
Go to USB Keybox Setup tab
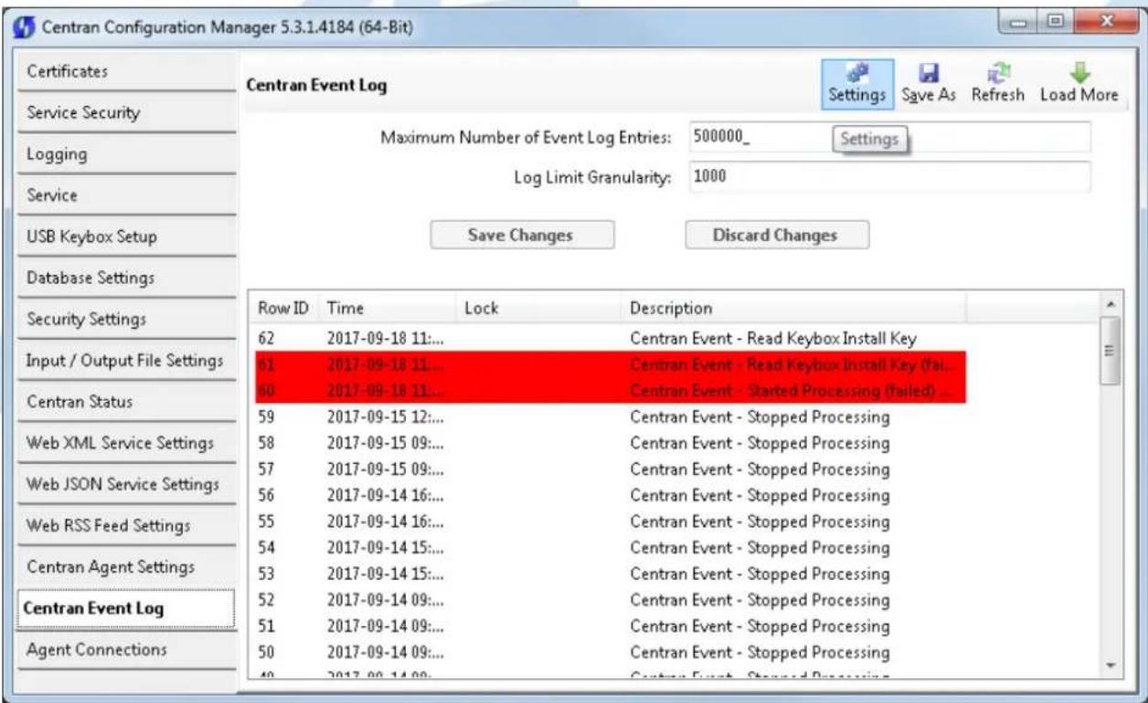pos(126,236)
